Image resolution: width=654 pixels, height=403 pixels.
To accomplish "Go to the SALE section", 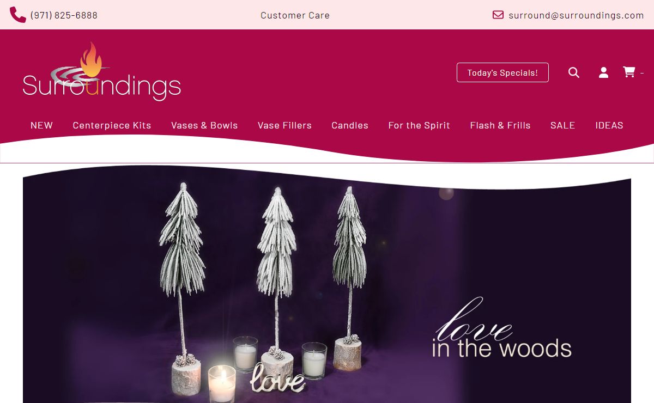I will [x=562, y=125].
